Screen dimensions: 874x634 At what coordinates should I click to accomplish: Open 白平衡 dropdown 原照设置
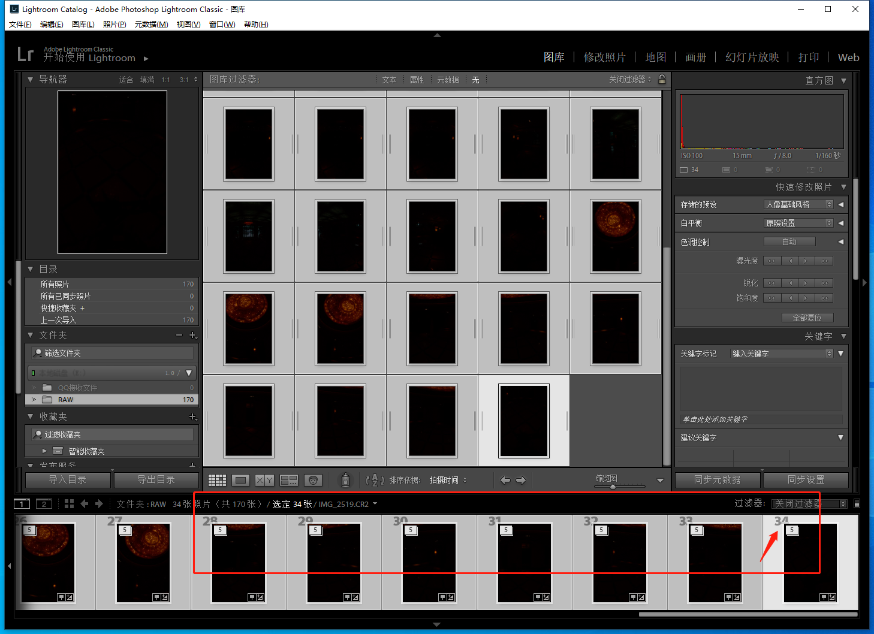point(798,223)
